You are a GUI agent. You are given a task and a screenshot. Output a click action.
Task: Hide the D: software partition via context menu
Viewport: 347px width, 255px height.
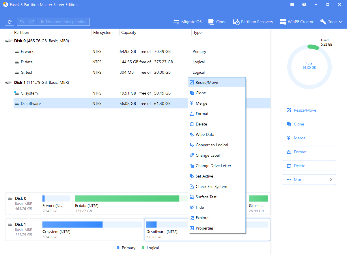point(199,207)
